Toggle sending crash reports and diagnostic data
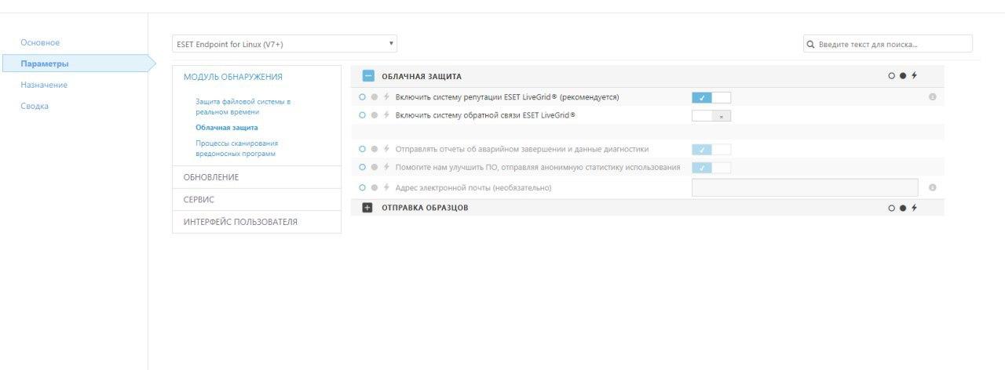The image size is (1005, 370). click(711, 149)
